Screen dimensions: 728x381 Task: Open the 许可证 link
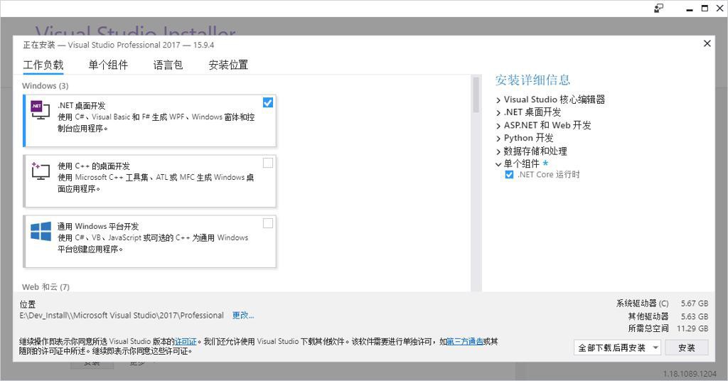[186, 342]
